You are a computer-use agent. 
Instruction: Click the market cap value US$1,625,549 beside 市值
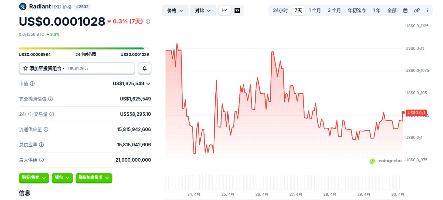click(128, 84)
